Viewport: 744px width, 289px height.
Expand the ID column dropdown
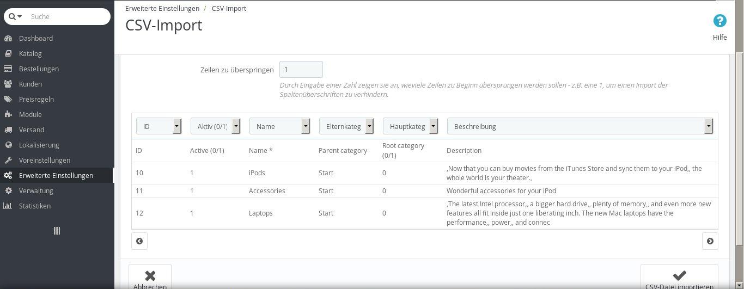coord(158,126)
